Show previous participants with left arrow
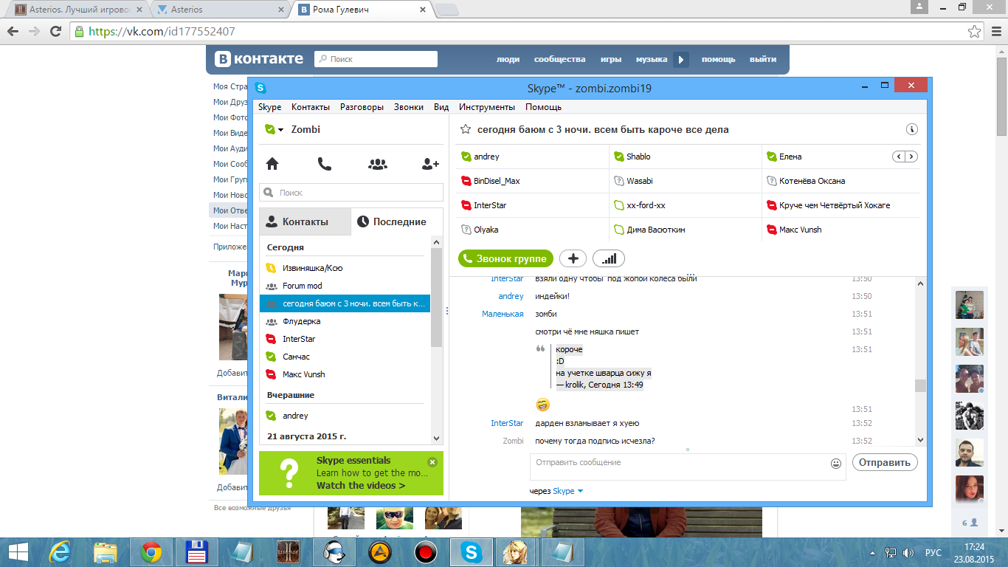 tap(899, 157)
